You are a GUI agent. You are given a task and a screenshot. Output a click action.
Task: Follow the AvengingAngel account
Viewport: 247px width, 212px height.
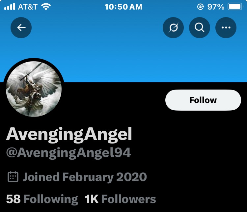point(203,100)
